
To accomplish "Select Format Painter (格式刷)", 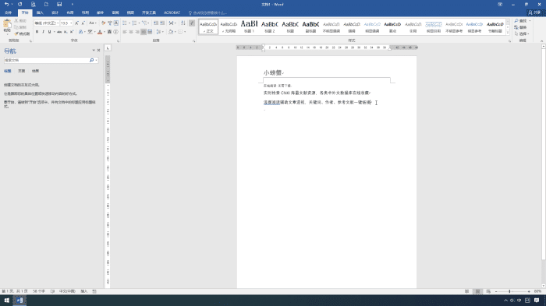I will click(22, 33).
